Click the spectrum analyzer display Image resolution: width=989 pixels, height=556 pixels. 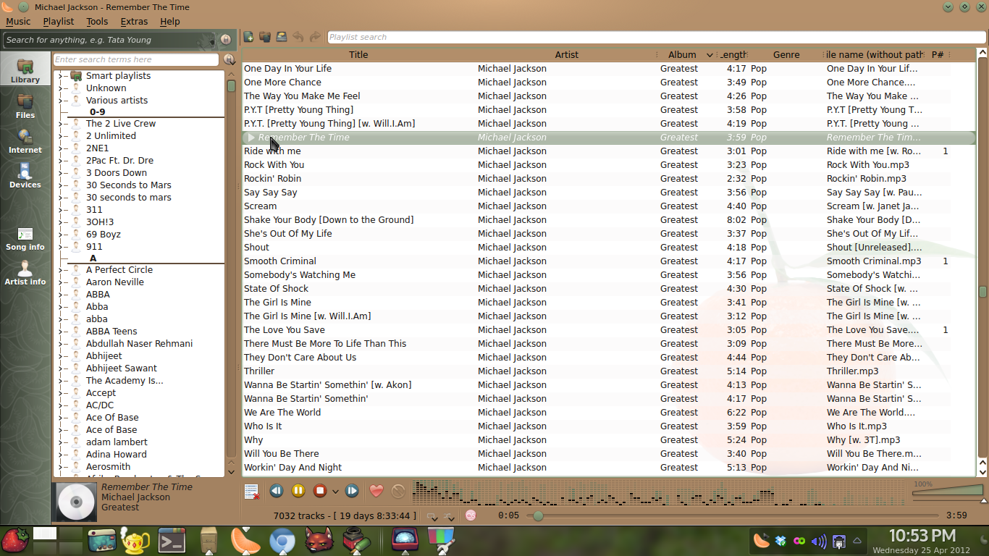click(658, 492)
